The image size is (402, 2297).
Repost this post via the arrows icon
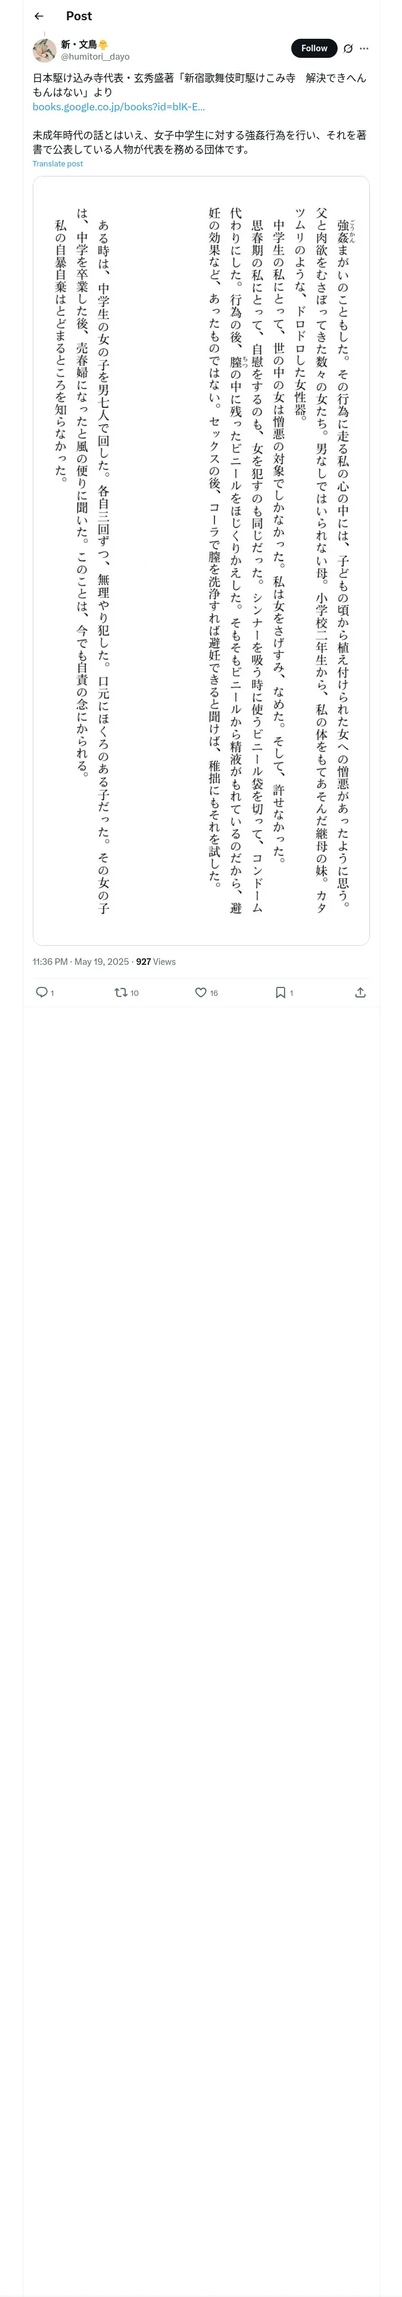(x=120, y=992)
